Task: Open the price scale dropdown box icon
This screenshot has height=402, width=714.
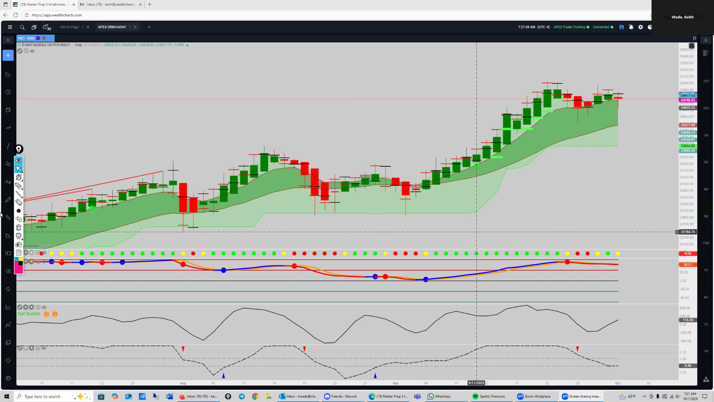Action: point(691,46)
